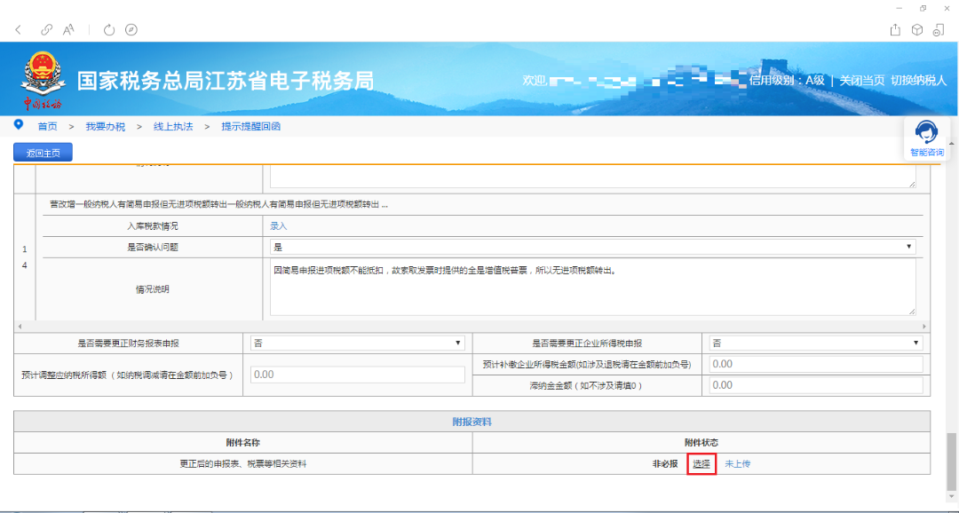
Task: Click the 录入 link for 入库税款情况
Action: (279, 226)
